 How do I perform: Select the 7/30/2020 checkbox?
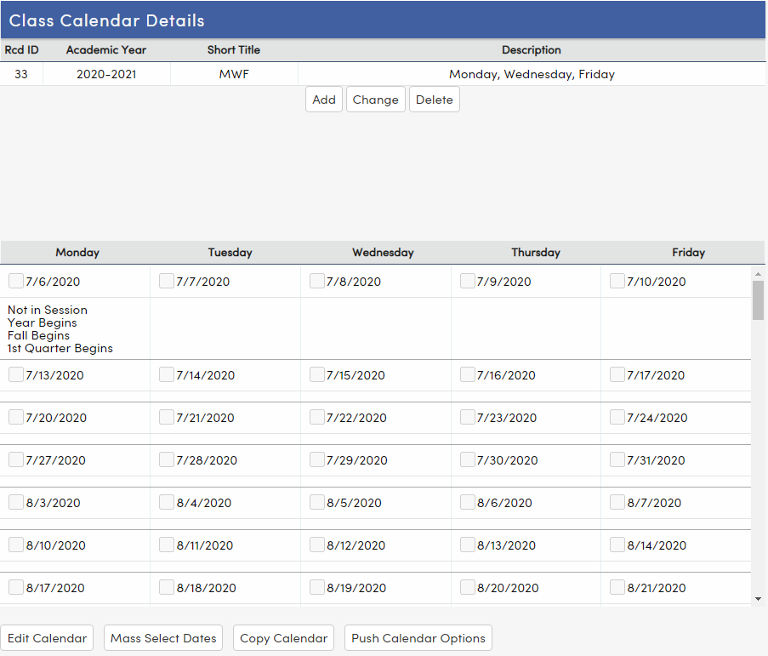467,459
